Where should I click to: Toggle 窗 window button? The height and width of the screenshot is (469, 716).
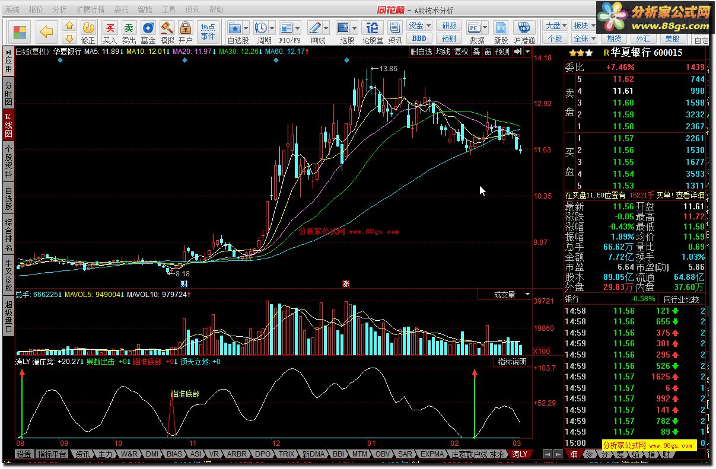487,52
